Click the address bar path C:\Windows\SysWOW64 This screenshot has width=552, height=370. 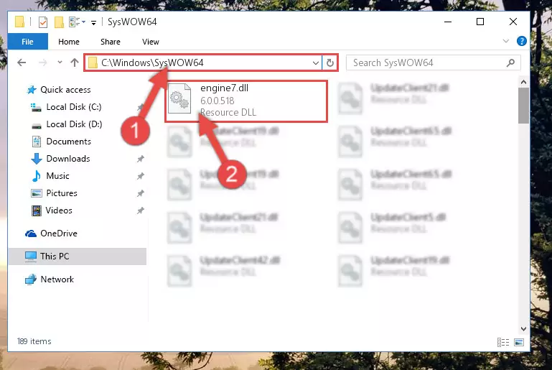pyautogui.click(x=152, y=63)
